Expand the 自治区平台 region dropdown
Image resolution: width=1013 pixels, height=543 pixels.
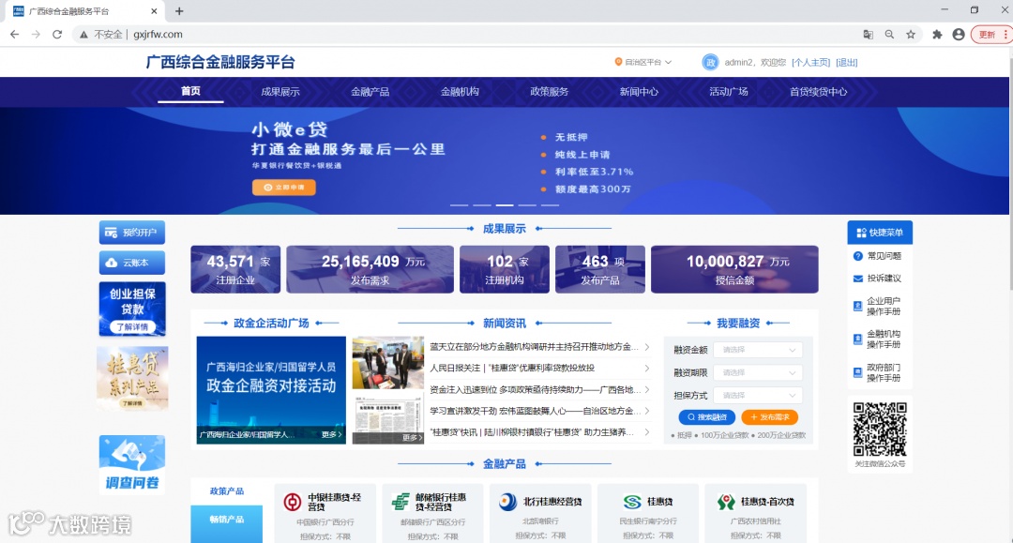pos(643,62)
